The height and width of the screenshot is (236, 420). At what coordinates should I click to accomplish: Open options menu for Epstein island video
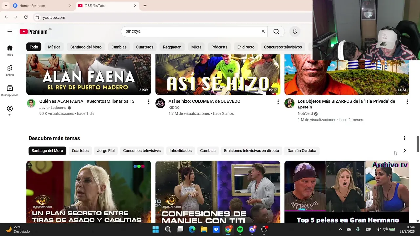click(x=407, y=102)
